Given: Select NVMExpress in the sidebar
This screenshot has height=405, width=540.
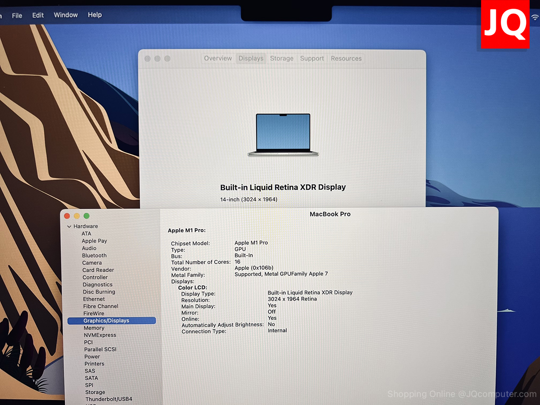Looking at the screenshot, I should pos(100,335).
